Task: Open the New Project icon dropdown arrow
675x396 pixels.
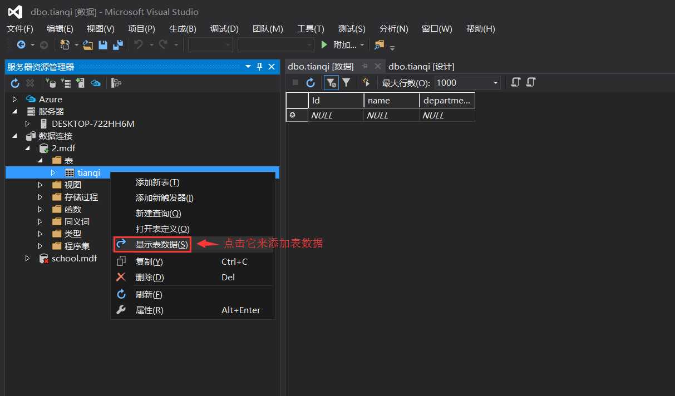Action: [x=76, y=45]
